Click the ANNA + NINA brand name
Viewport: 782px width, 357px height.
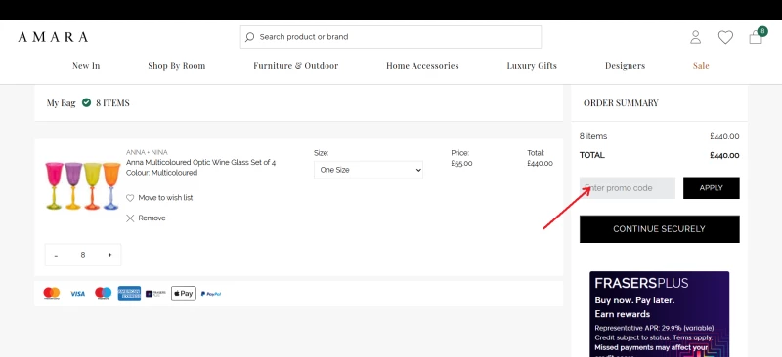pos(147,152)
